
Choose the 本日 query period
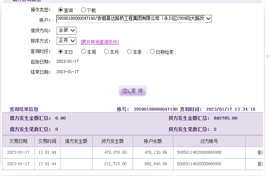click(x=61, y=52)
